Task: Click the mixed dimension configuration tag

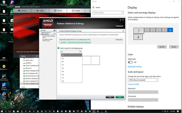Action: click(74, 42)
